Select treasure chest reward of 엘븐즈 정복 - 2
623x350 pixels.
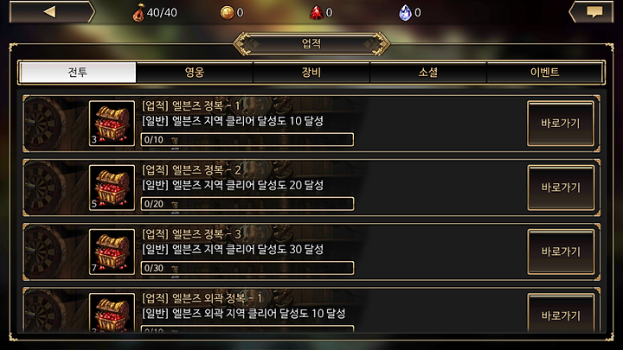pyautogui.click(x=112, y=188)
